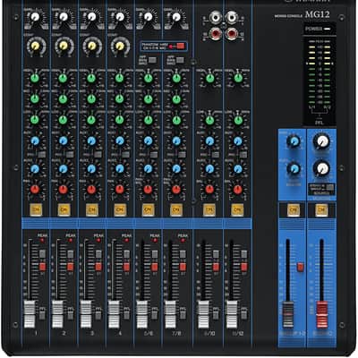Click the green LOW EQ knob on channel 3
The width and height of the screenshot is (358, 358).
[x=91, y=120]
